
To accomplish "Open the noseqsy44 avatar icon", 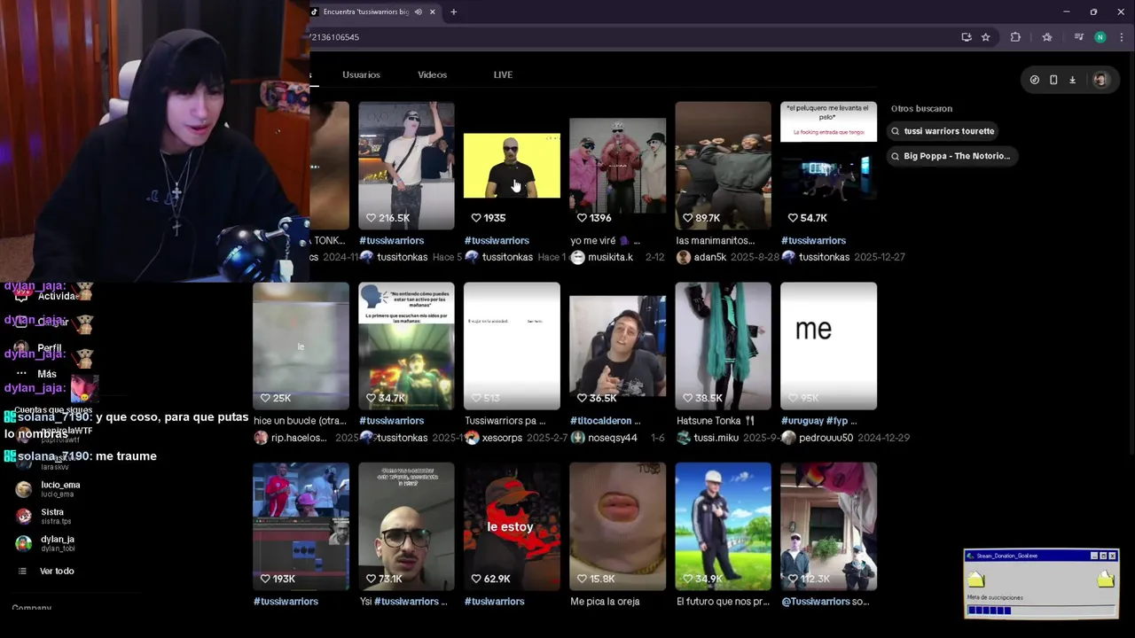I will tap(578, 438).
